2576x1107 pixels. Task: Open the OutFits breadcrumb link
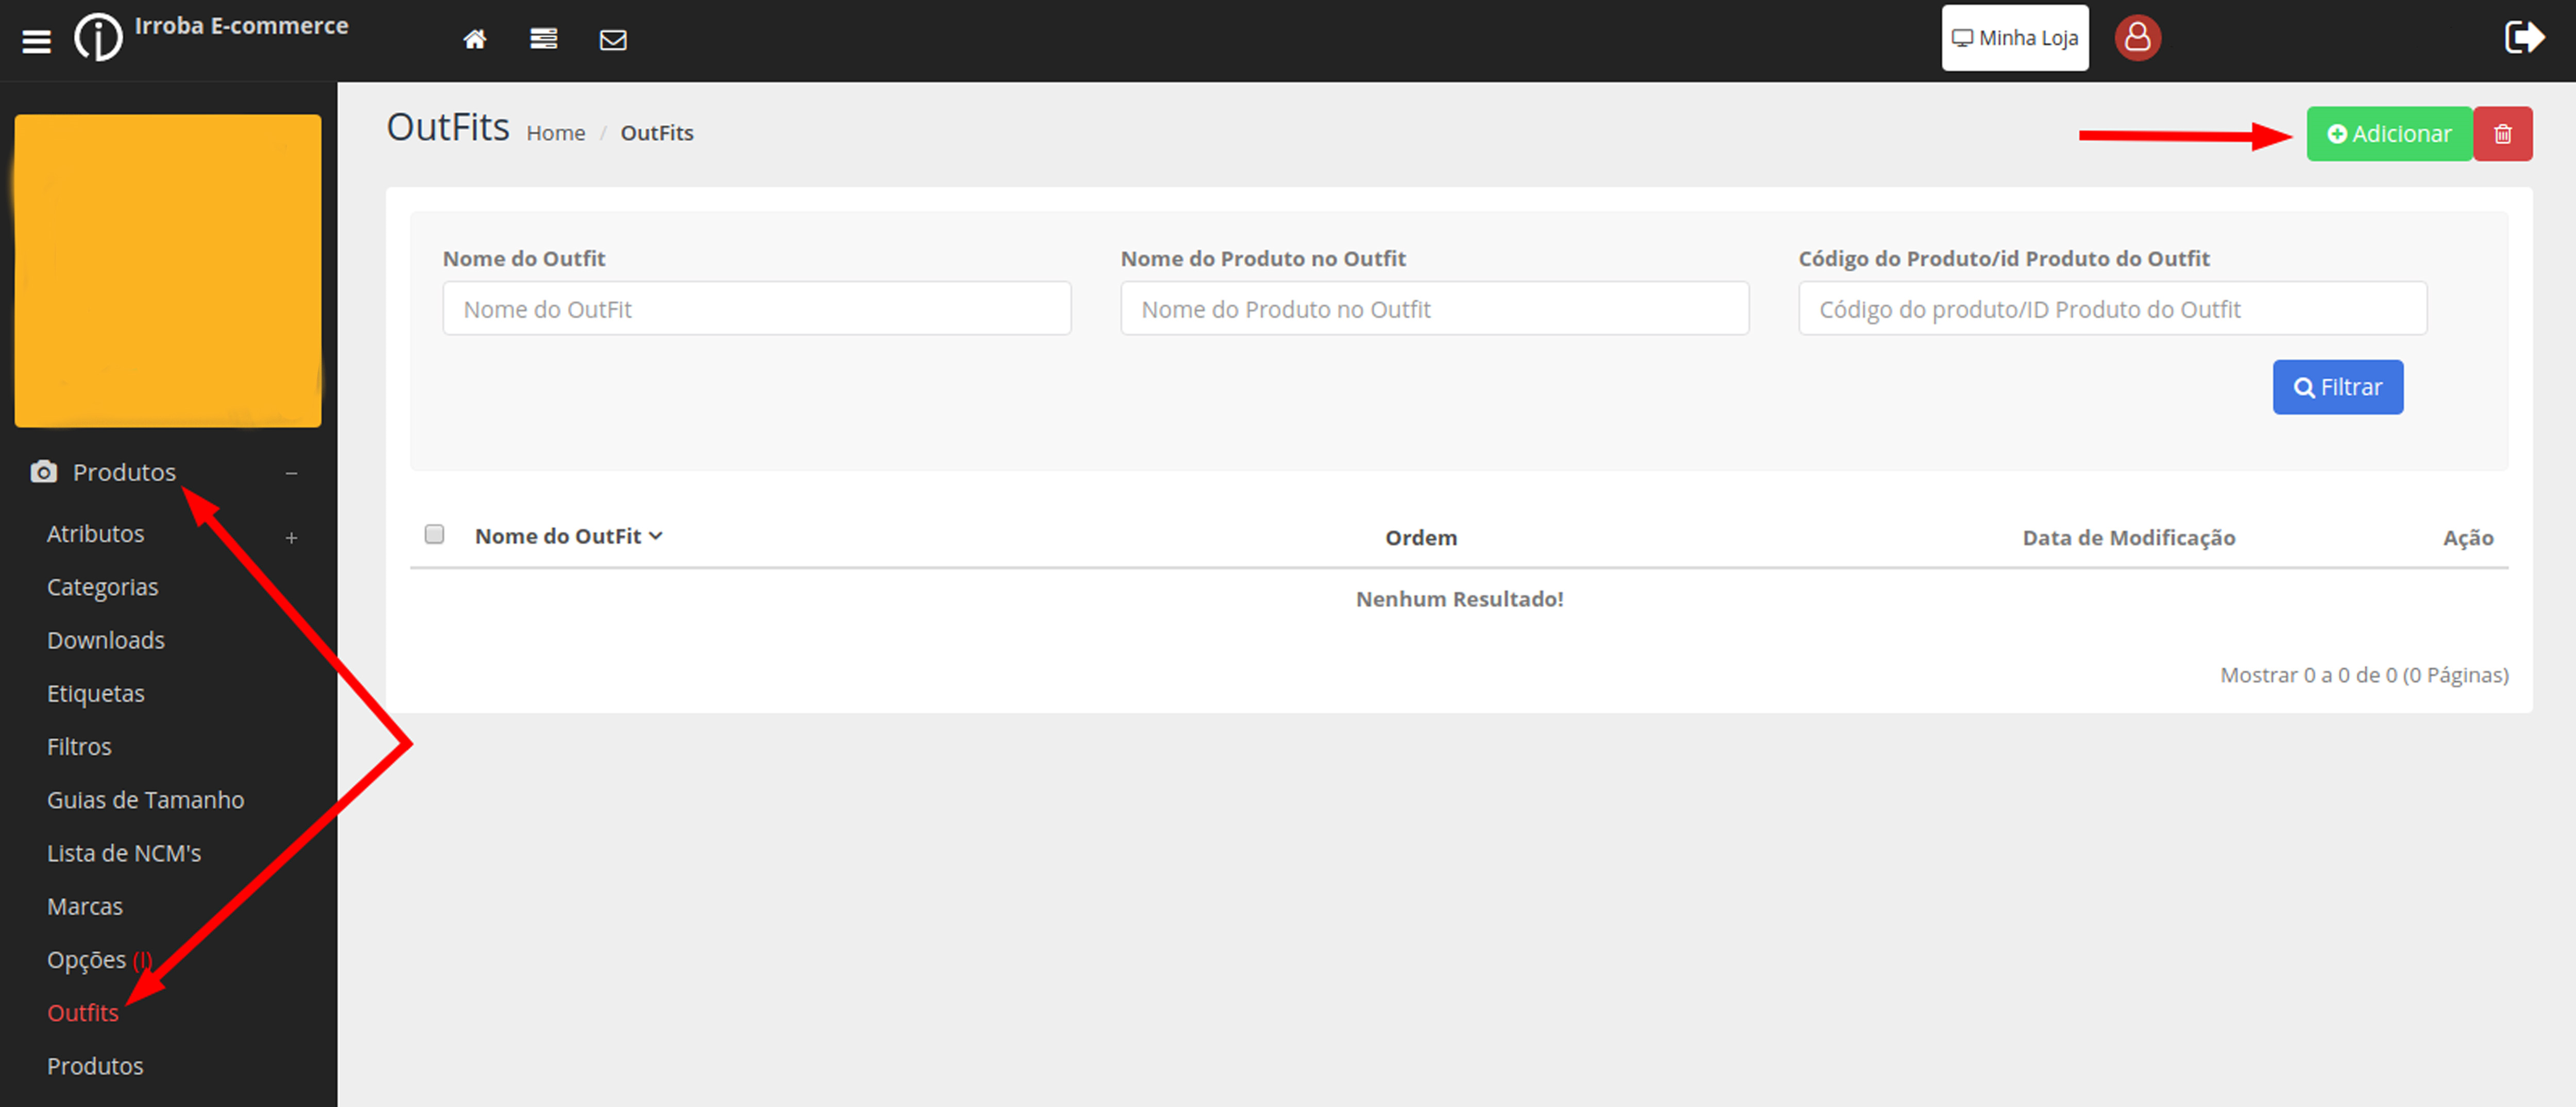[x=657, y=133]
